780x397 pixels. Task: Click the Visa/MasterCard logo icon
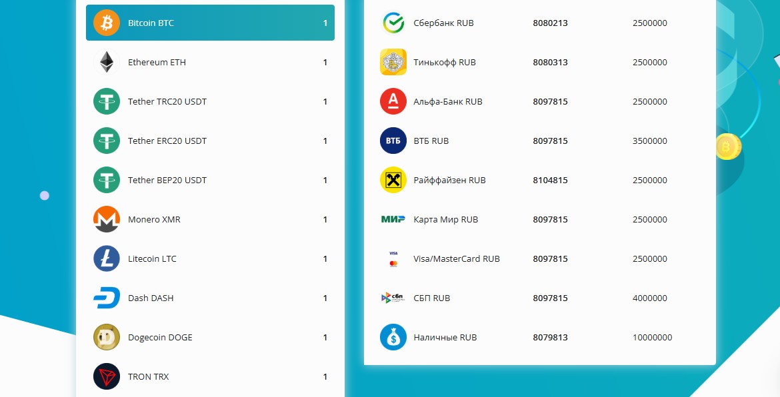393,258
